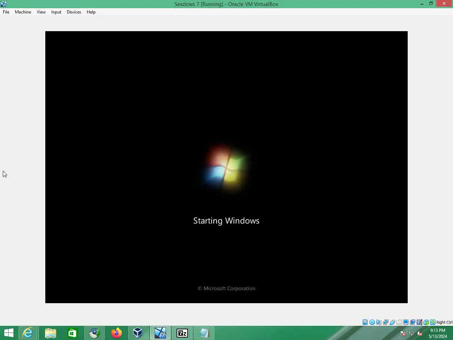Open the Help menu
The image size is (453, 340).
tap(91, 12)
